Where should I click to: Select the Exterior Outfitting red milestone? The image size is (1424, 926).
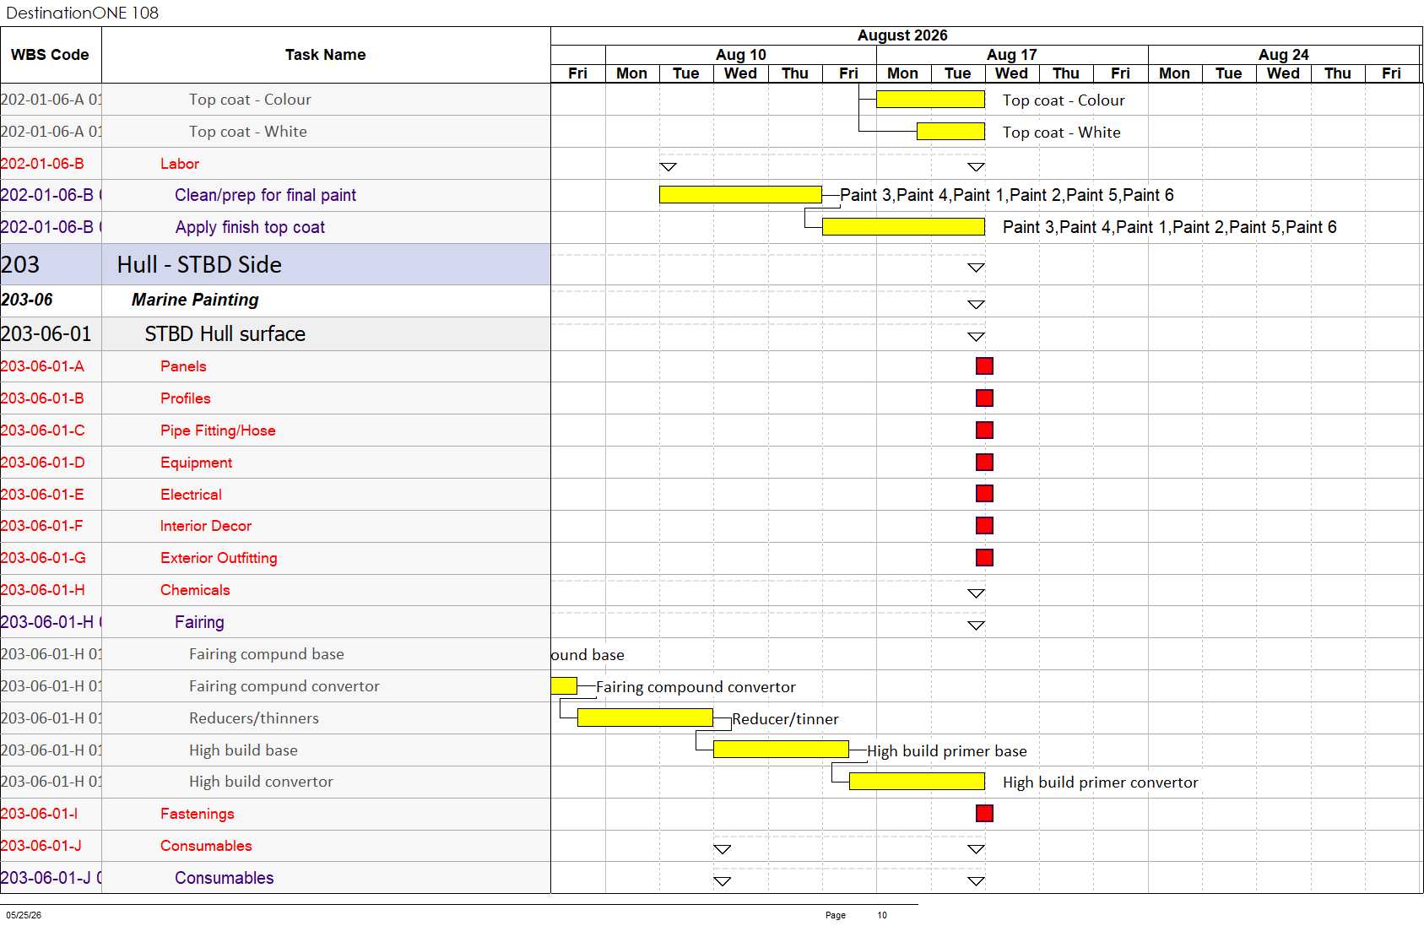pos(984,558)
